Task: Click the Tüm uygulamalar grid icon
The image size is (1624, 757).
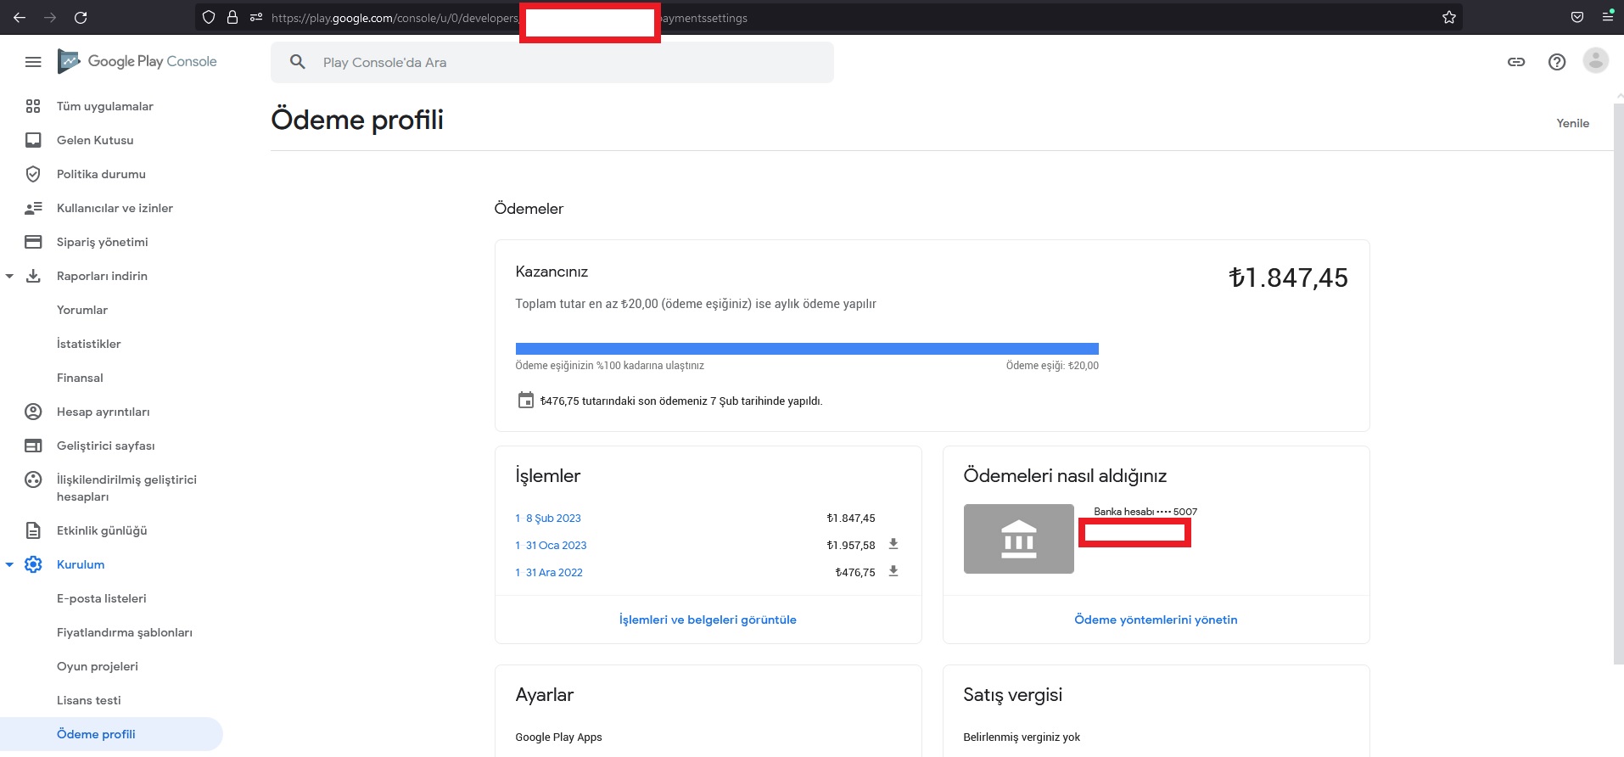Action: coord(33,106)
